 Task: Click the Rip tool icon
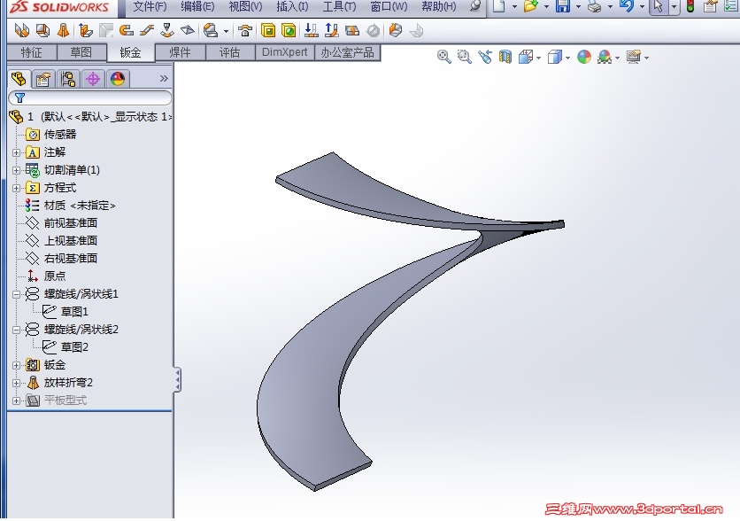click(x=396, y=31)
